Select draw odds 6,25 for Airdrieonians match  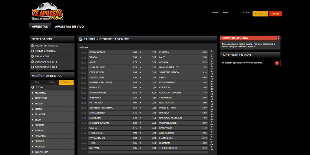click(x=147, y=93)
